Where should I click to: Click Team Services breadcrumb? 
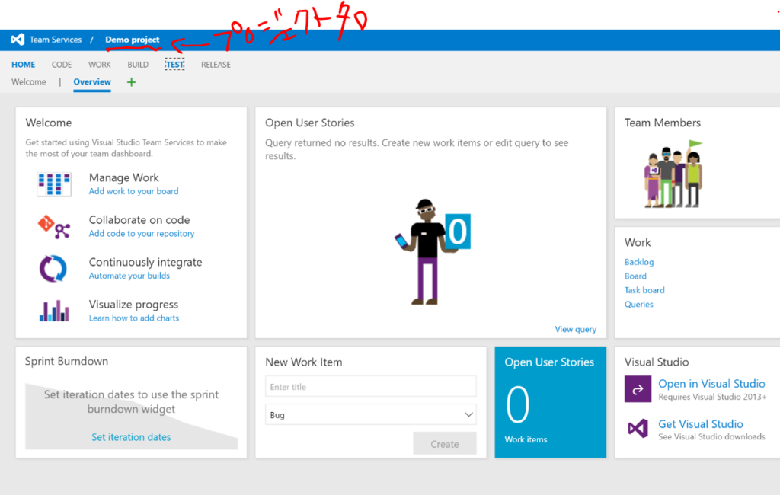[55, 40]
